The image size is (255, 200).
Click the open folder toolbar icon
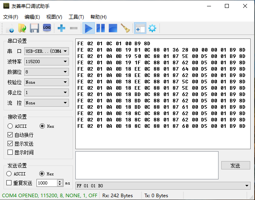[x=22, y=28]
